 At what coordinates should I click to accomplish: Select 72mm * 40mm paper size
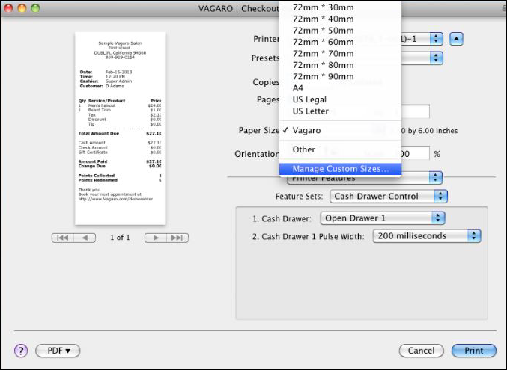pyautogui.click(x=340, y=19)
